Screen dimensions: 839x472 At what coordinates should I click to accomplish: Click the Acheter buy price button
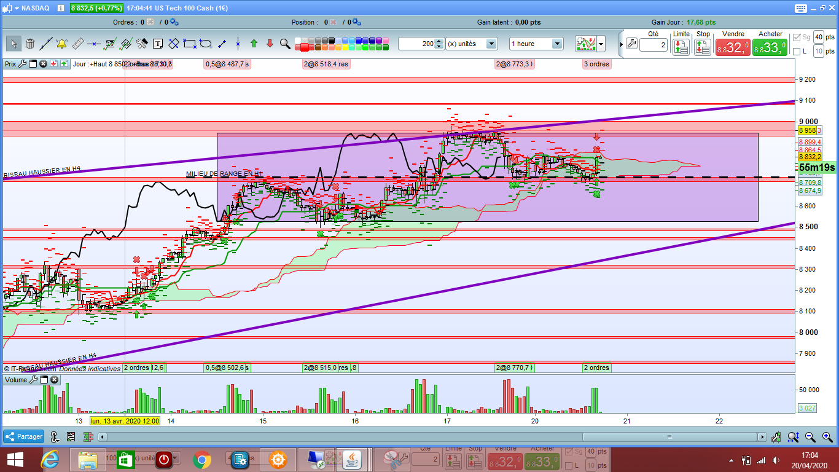coord(770,47)
